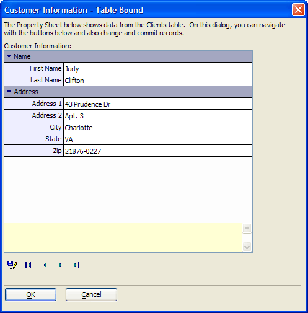Viewport: 308px width, 313px height.
Task: Click the OK button
Action: (x=30, y=294)
